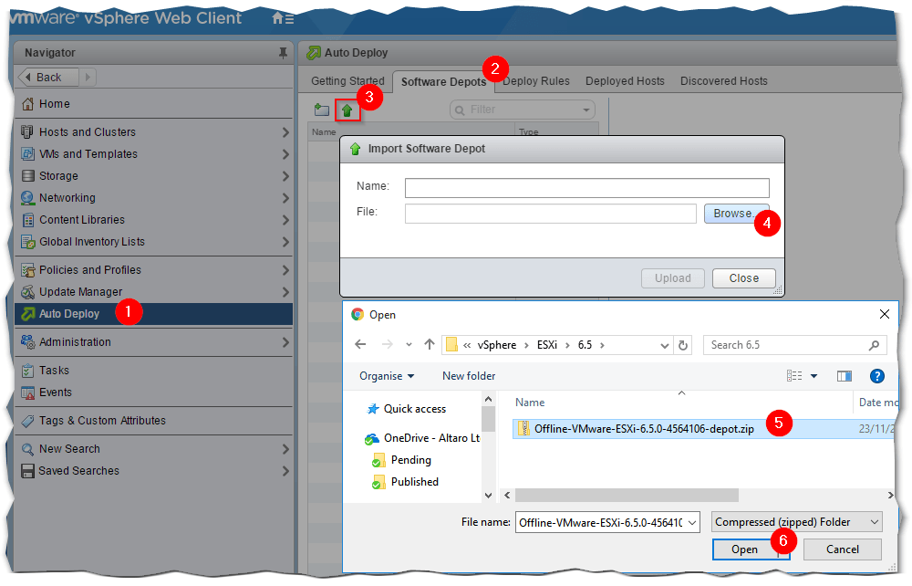Switch to the Software Depots tab
The width and height of the screenshot is (912, 586).
point(443,82)
